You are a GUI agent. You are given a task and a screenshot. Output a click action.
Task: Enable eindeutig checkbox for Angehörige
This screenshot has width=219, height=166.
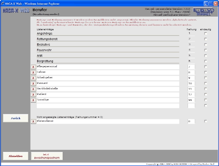(205, 34)
